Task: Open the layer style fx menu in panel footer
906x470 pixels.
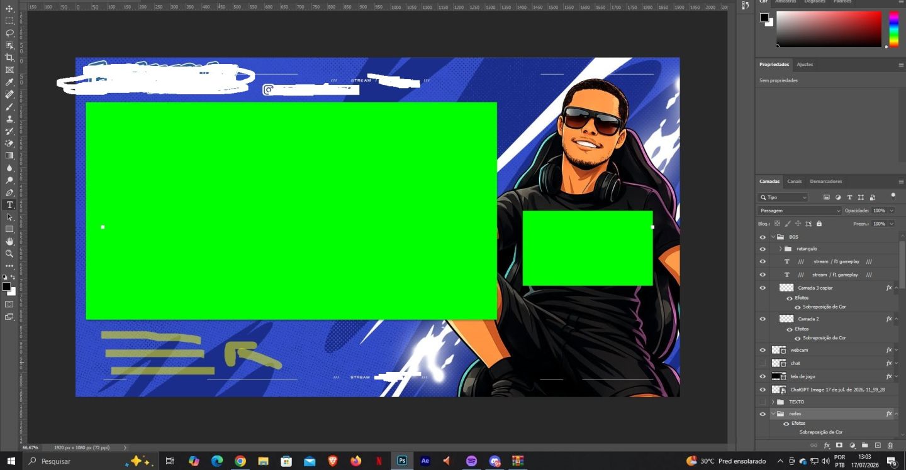Action: pos(827,445)
